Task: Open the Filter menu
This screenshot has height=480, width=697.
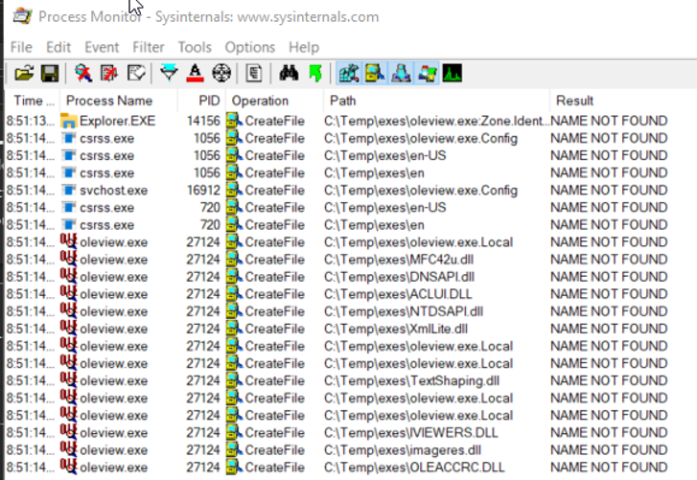Action: pos(149,47)
